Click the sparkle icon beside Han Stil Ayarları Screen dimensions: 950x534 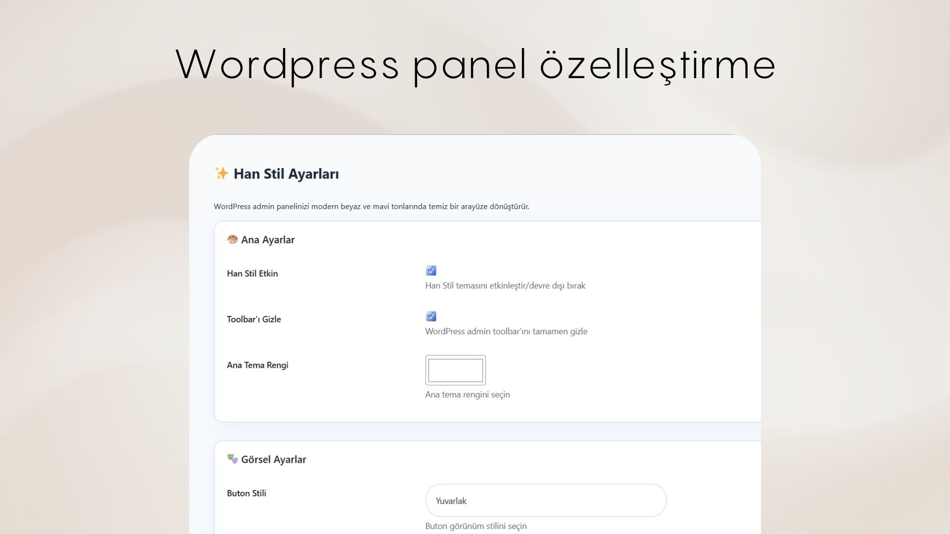click(221, 174)
